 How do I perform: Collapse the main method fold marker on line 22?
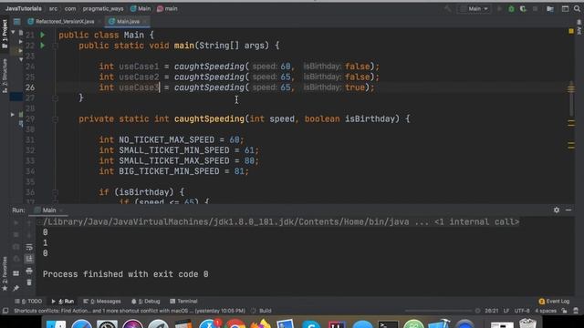55,46
